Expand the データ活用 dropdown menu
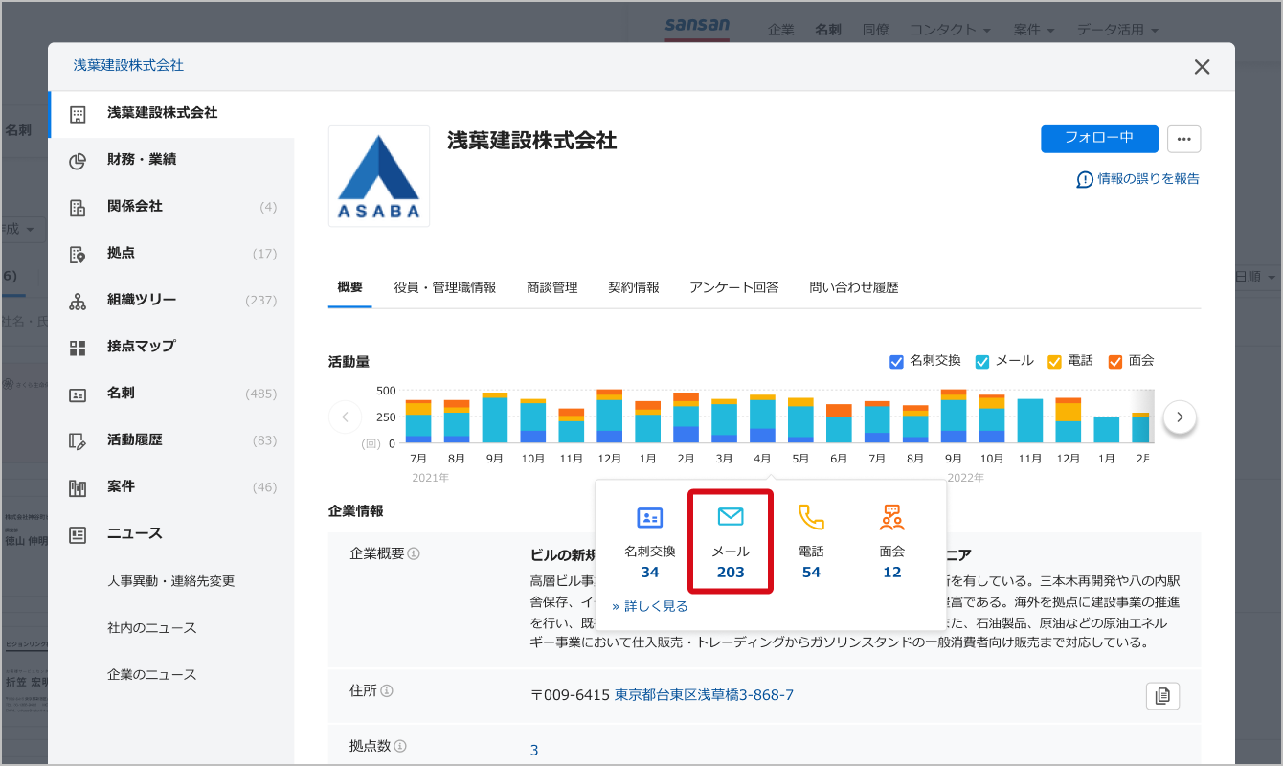1283x766 pixels. [x=1117, y=30]
